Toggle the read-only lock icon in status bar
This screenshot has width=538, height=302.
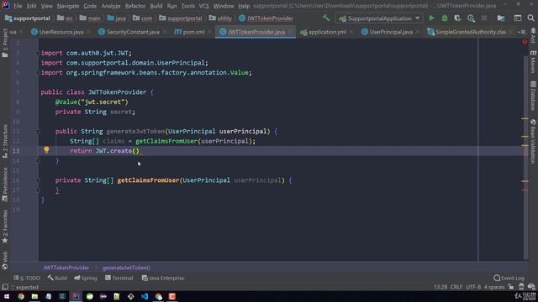[x=511, y=287]
